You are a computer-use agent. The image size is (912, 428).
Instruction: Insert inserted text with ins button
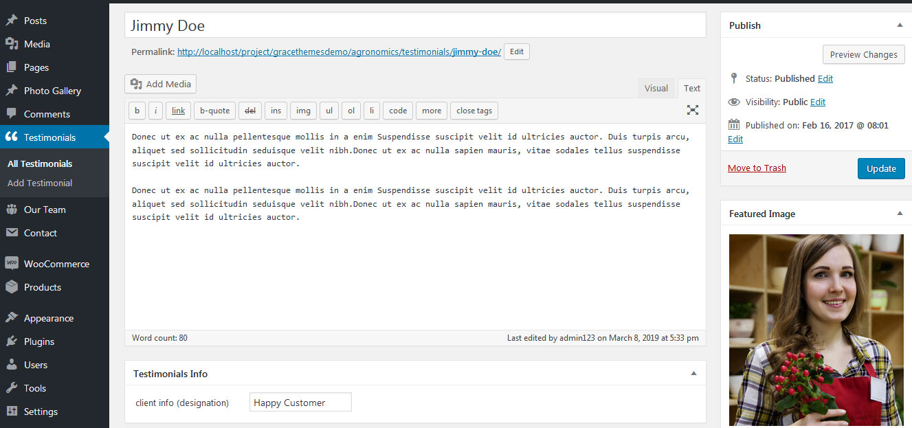(x=276, y=111)
